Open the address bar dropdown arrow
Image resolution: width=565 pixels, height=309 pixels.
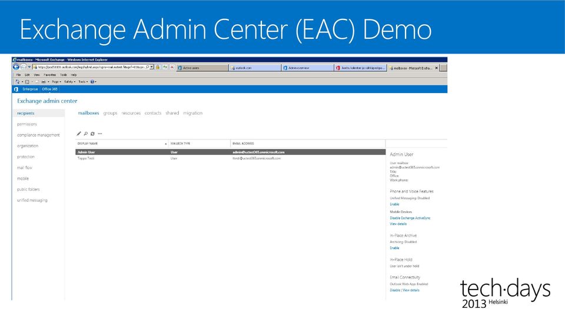[152, 67]
